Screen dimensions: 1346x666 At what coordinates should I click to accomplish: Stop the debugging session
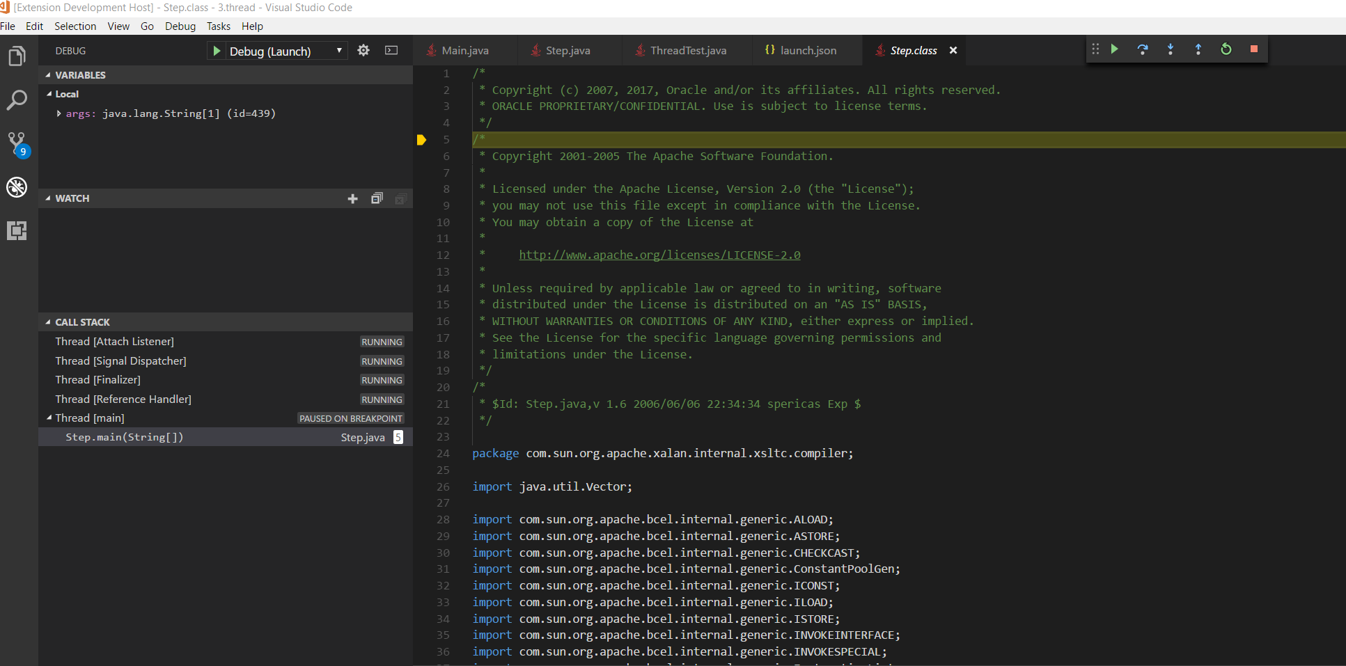pyautogui.click(x=1254, y=49)
